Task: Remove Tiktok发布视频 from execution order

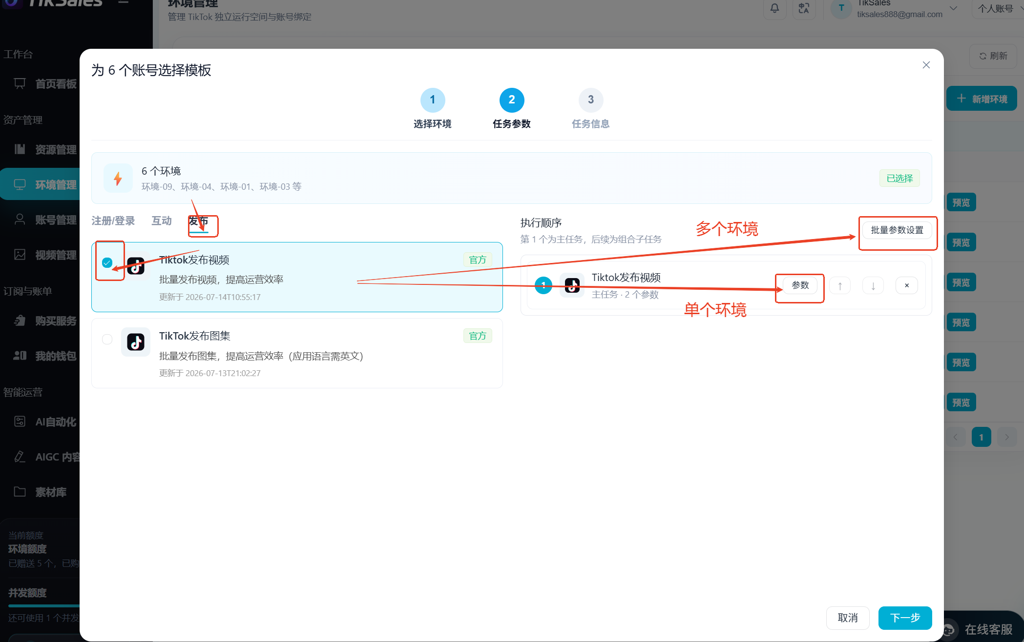Action: (907, 286)
